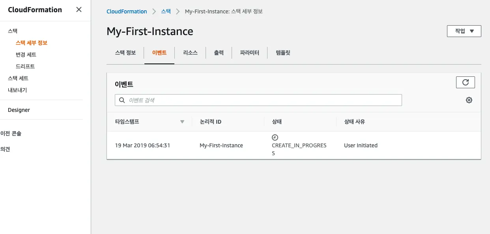Image resolution: width=490 pixels, height=234 pixels.
Task: Switch to the 스택 정보 tab
Action: point(125,52)
